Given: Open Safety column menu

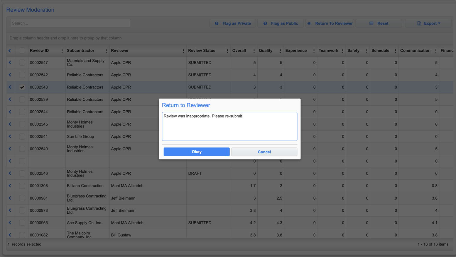Looking at the screenshot, I should click(367, 51).
